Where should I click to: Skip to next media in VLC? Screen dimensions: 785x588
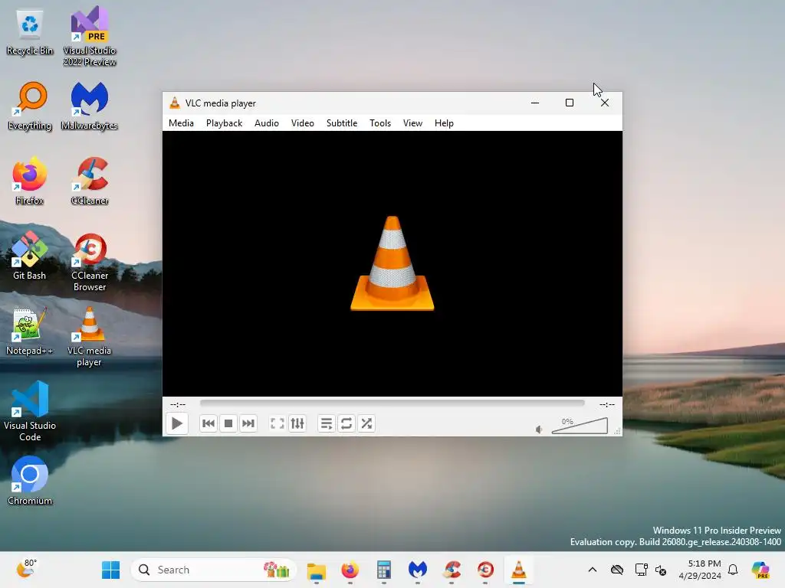pos(248,423)
